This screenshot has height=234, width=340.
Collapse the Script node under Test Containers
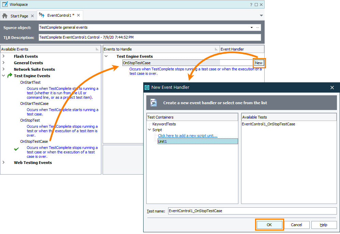click(149, 130)
